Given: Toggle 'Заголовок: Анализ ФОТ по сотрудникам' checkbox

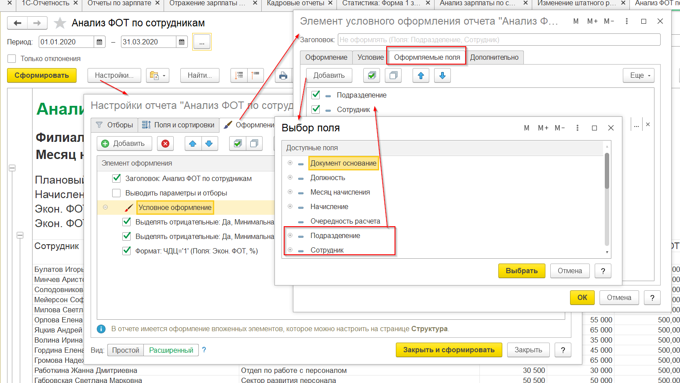Looking at the screenshot, I should (x=117, y=178).
